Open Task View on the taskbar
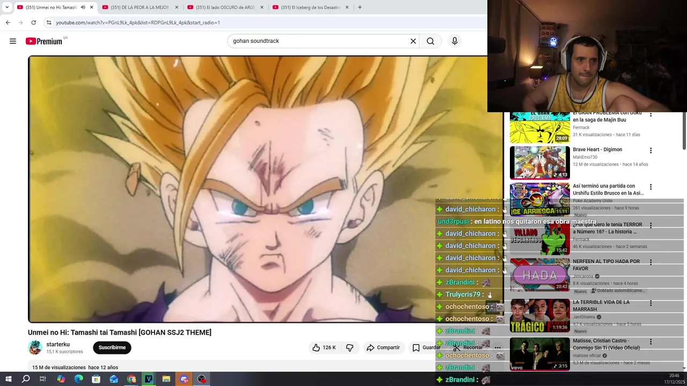The image size is (687, 386). (x=43, y=379)
